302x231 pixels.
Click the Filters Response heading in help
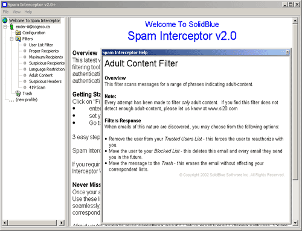(x=123, y=121)
